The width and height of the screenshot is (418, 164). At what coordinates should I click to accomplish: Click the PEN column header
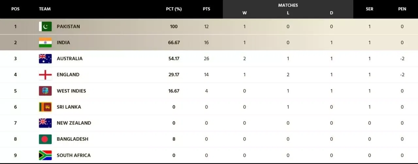402,9
